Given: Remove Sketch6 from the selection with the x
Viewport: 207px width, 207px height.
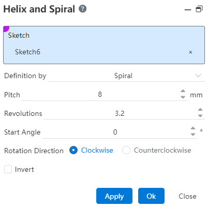Looking at the screenshot, I should coord(190,52).
